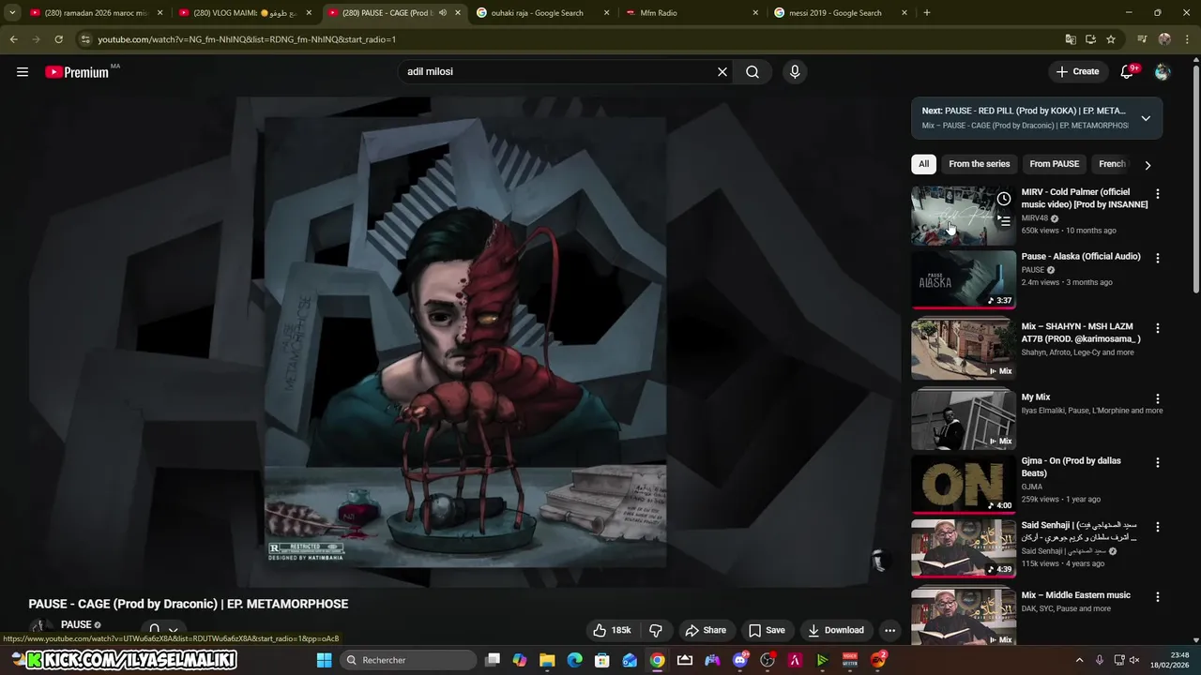Open File Explorer from taskbar
Screen dimensions: 1201x675
pos(547,660)
